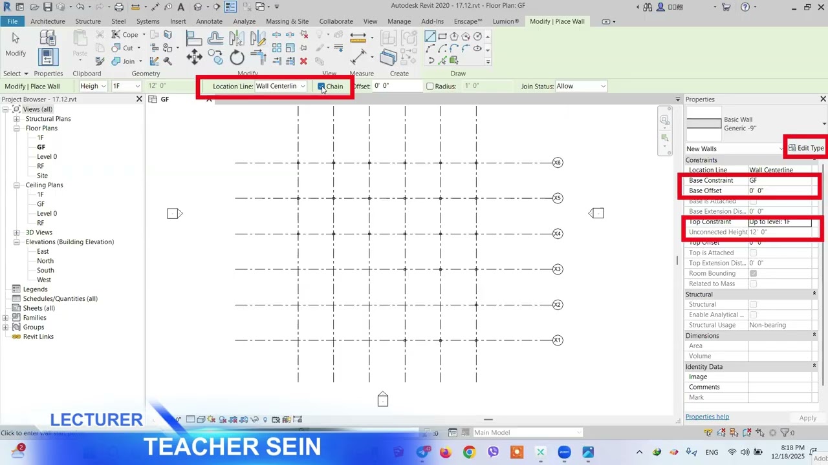Collapse the Structural section in Properties

(x=814, y=294)
